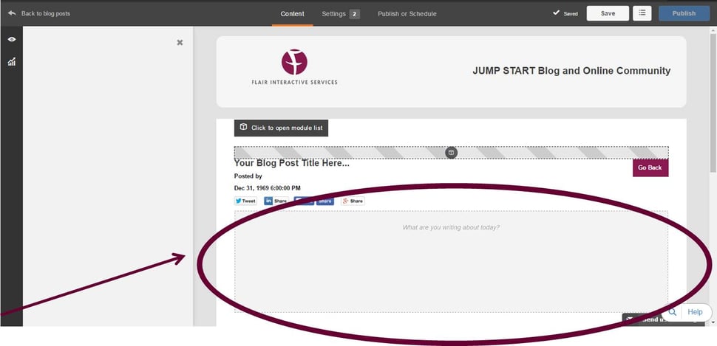Open the analytics bar chart icon
The image size is (717, 346).
click(12, 62)
